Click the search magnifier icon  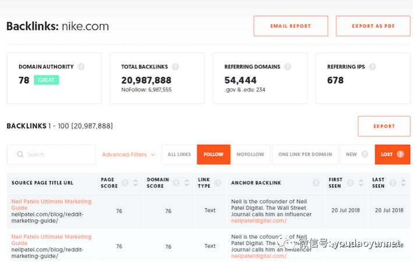20,155
